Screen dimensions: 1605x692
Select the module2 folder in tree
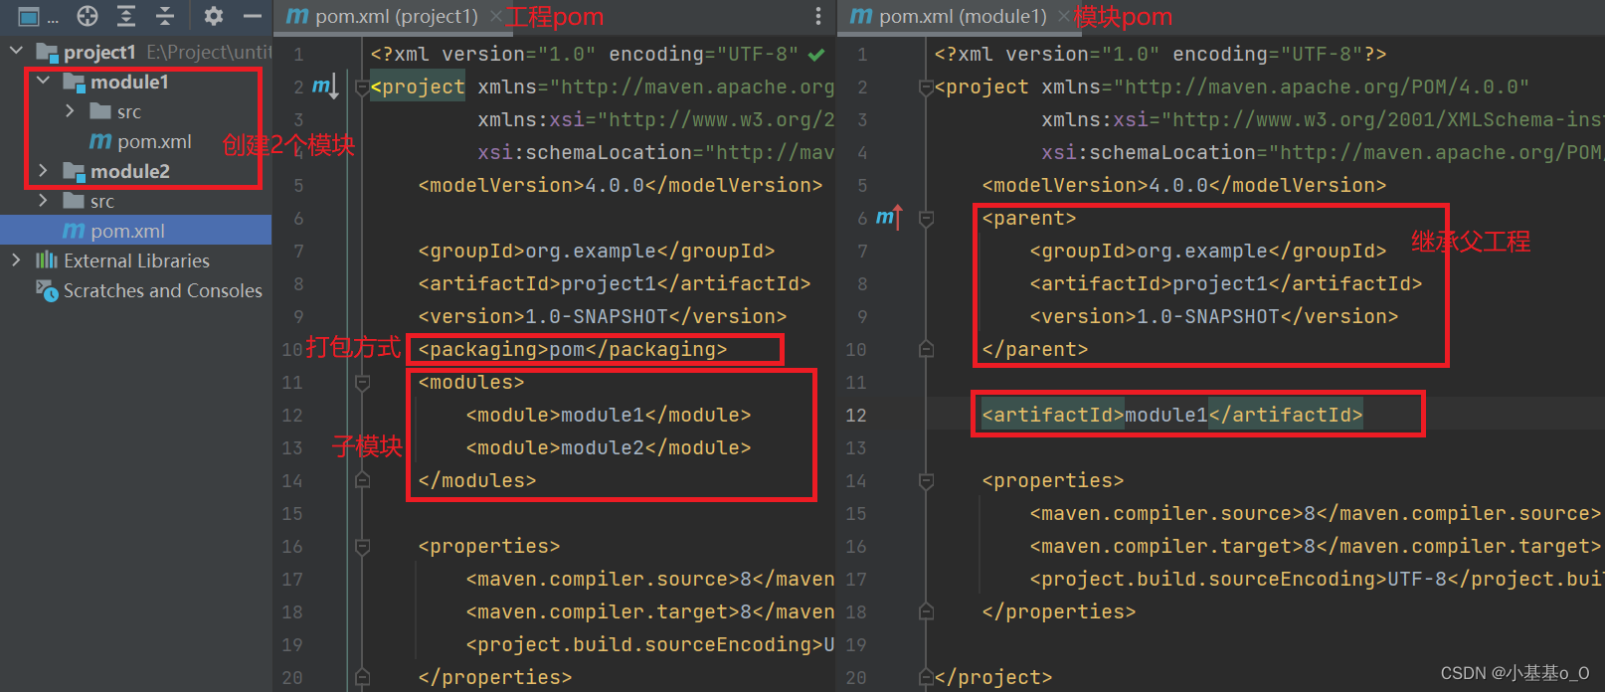click(x=130, y=171)
